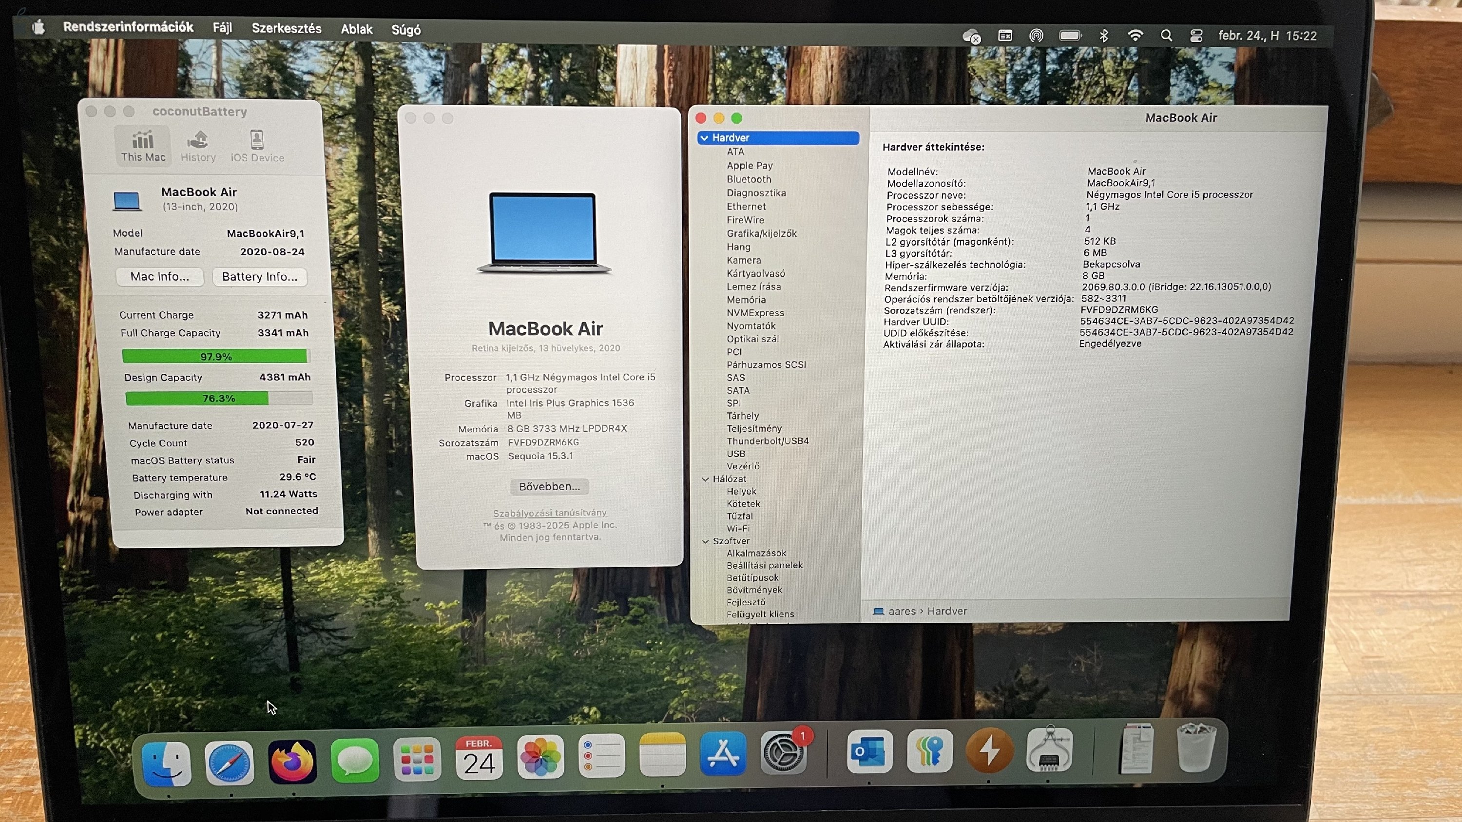Collapse the Hálózat section
Image resolution: width=1462 pixels, height=822 pixels.
[706, 479]
